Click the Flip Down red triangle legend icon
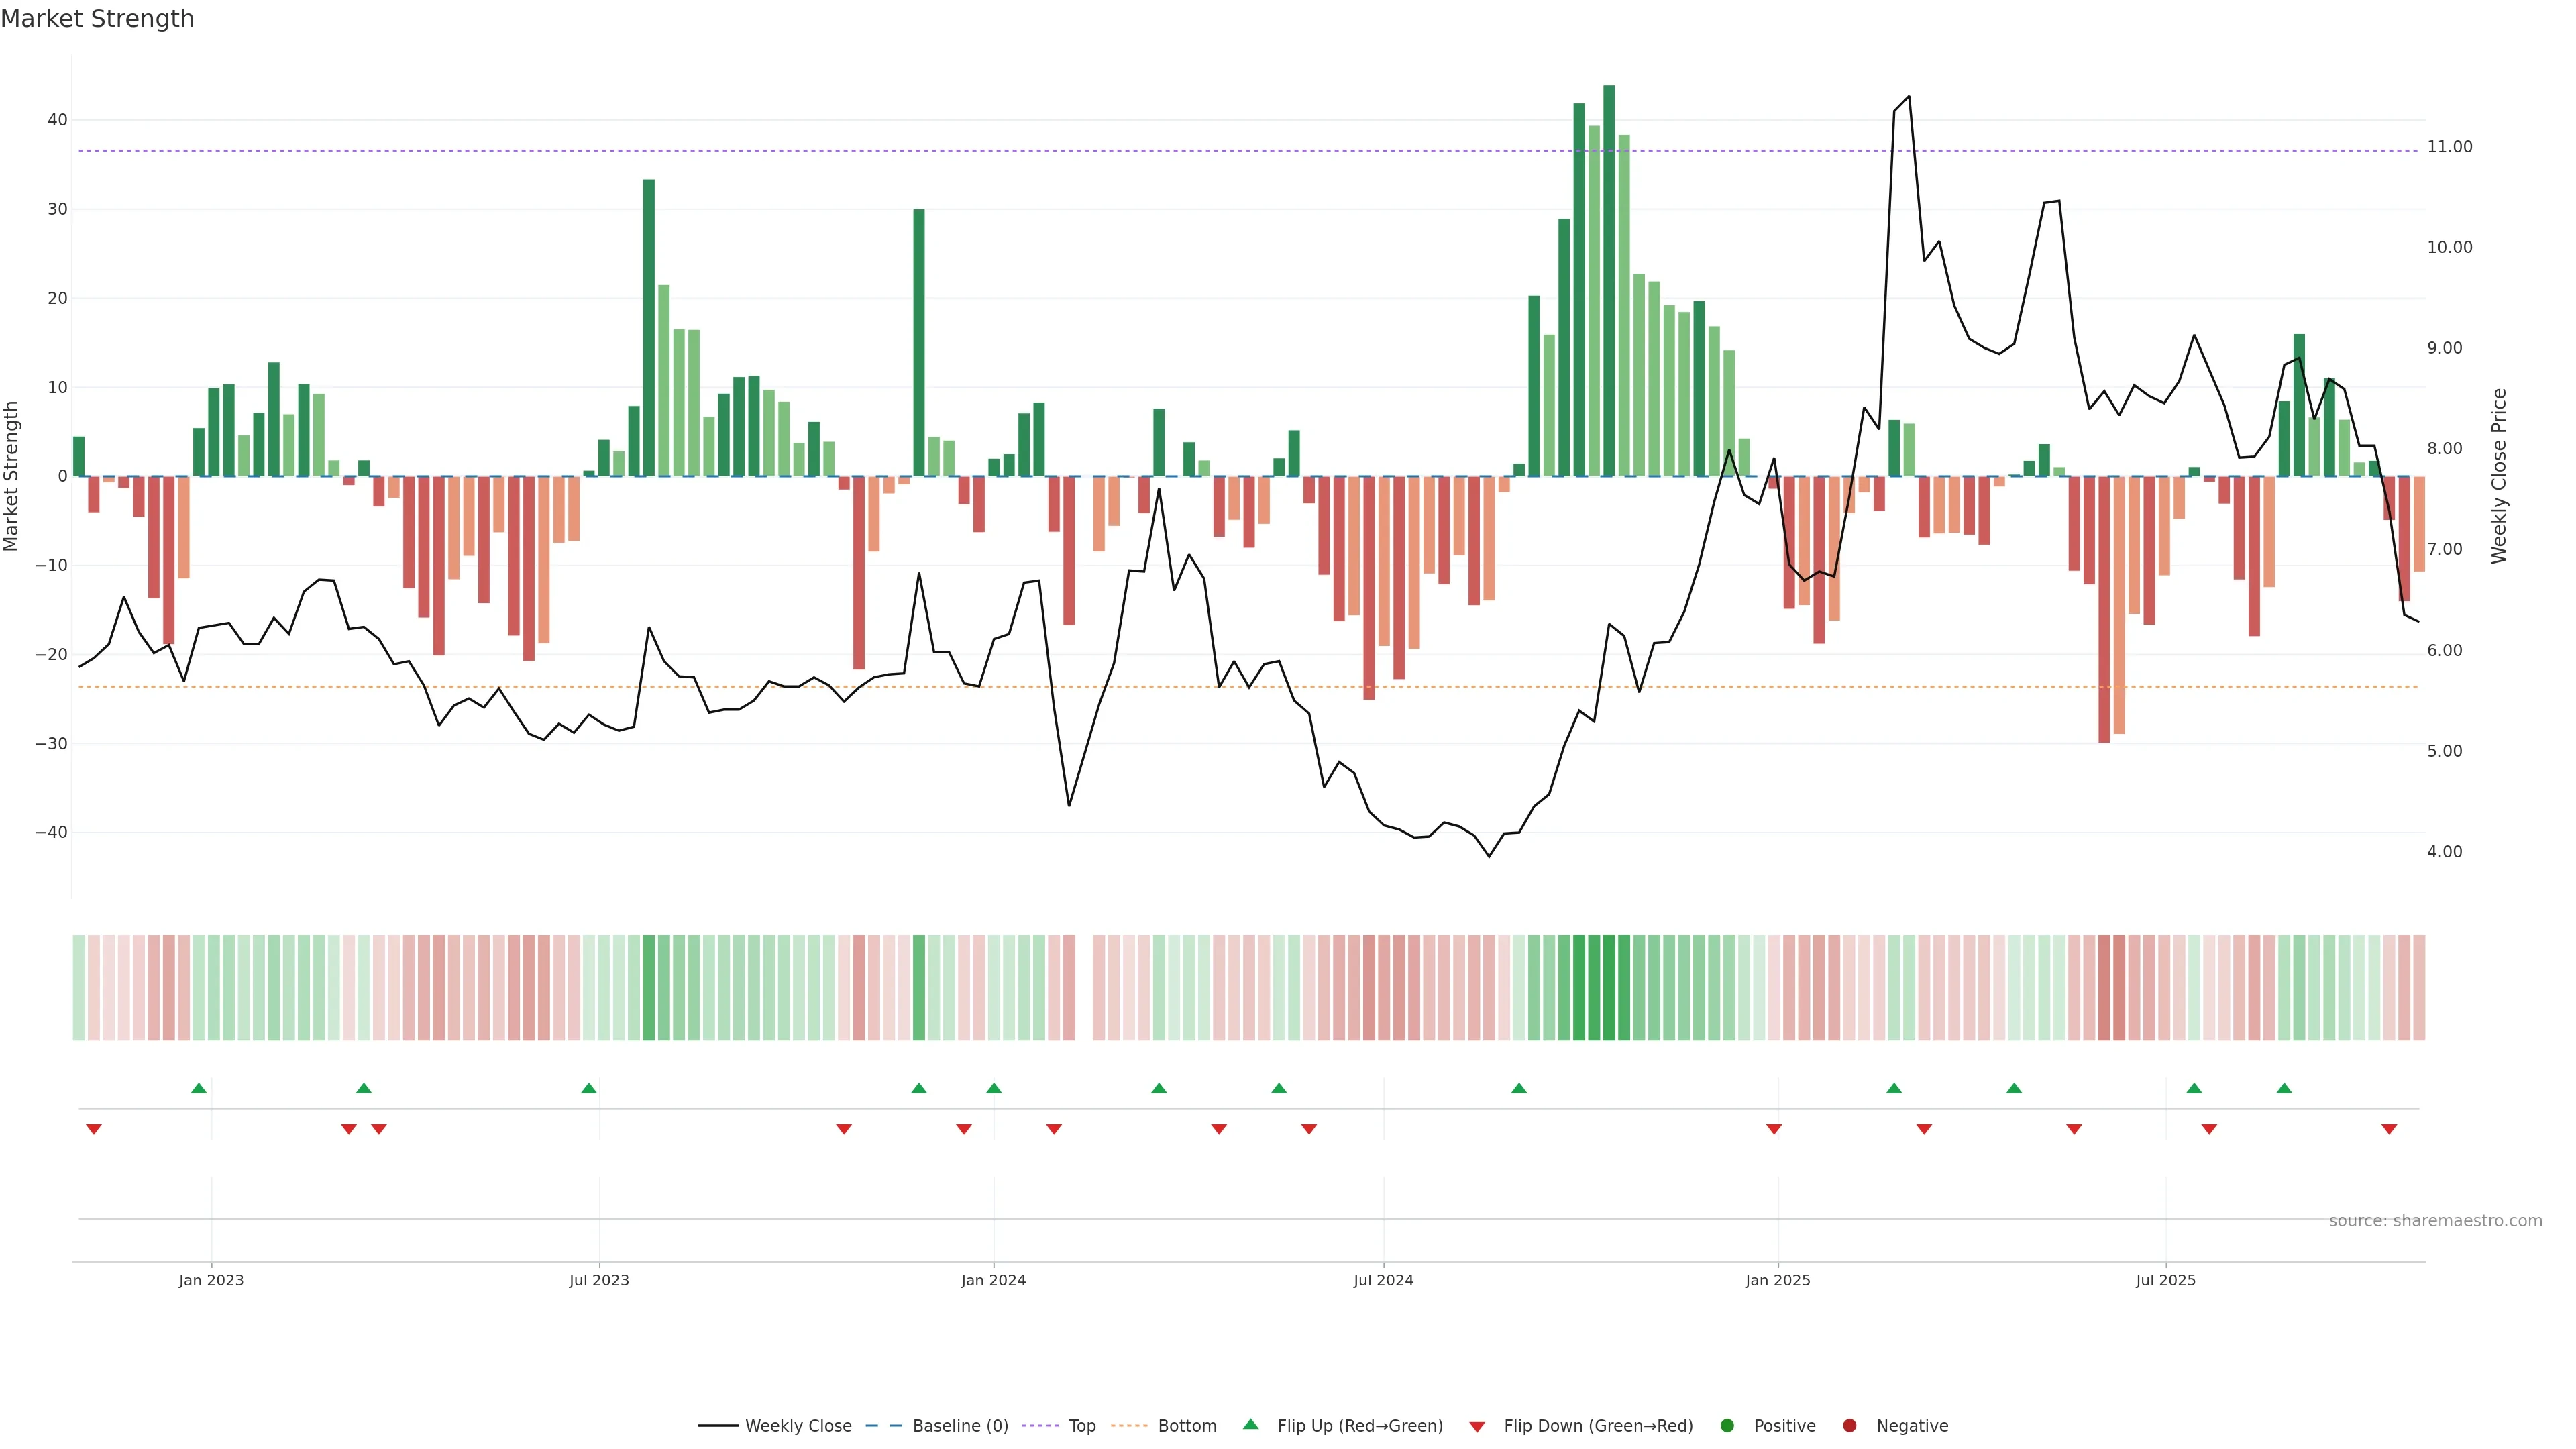The height and width of the screenshot is (1449, 2576). [x=1477, y=1426]
